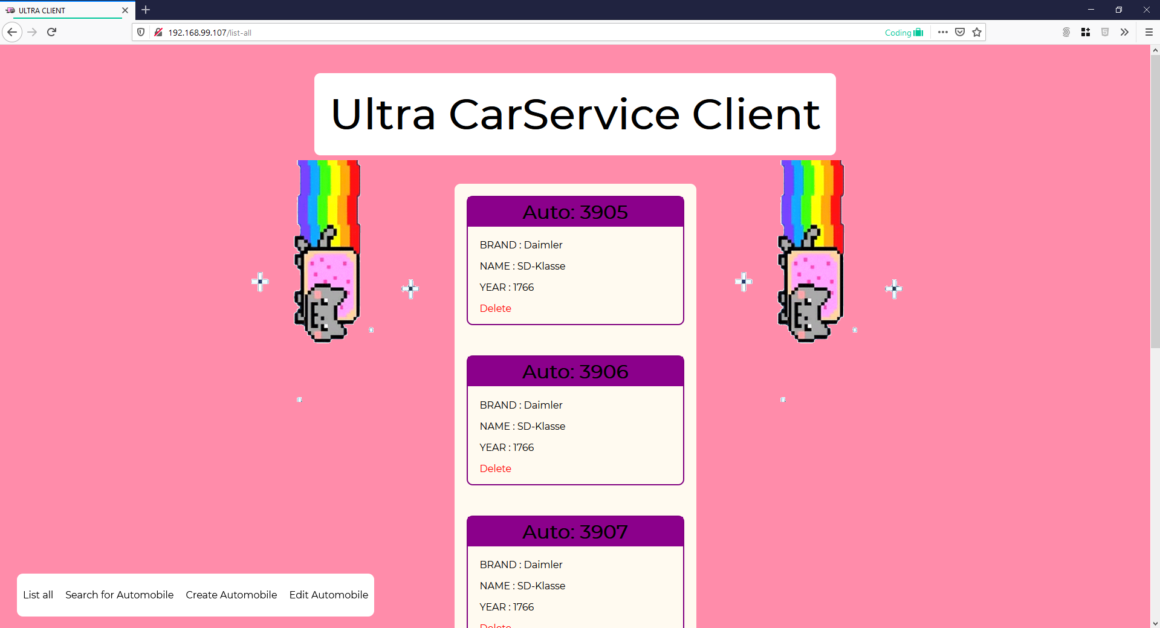Click BRAND : Daimler in Auto 3907
Viewport: 1160px width, 628px height.
click(x=521, y=565)
